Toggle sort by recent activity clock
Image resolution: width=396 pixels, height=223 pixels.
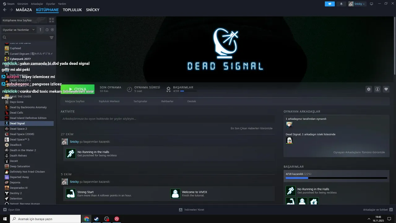pos(47,30)
